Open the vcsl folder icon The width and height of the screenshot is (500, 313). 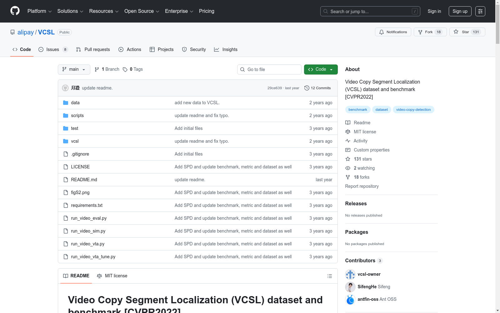pyautogui.click(x=66, y=141)
